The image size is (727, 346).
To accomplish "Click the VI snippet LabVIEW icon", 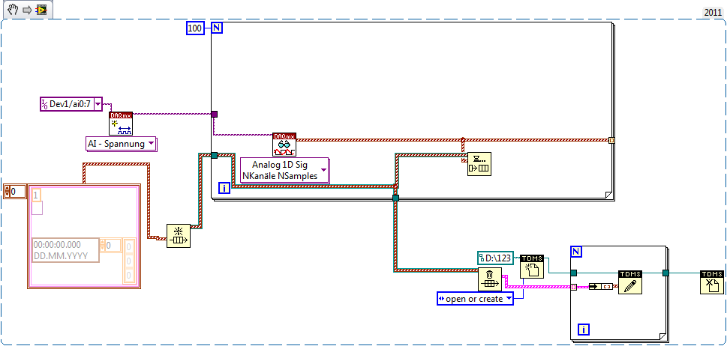I will coord(41,10).
